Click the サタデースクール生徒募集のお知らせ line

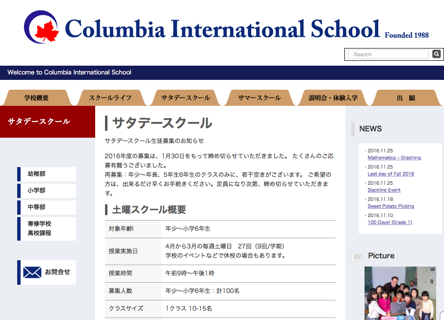click(155, 141)
